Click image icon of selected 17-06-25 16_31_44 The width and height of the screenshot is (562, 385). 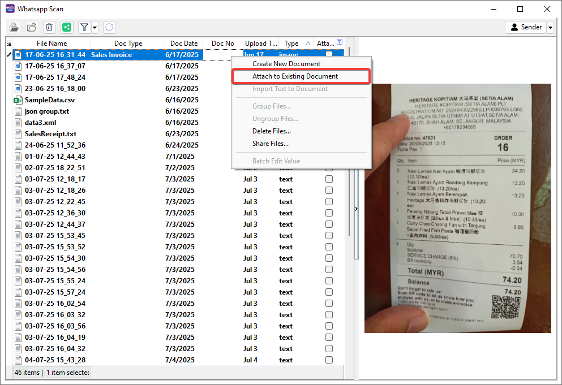tap(18, 55)
